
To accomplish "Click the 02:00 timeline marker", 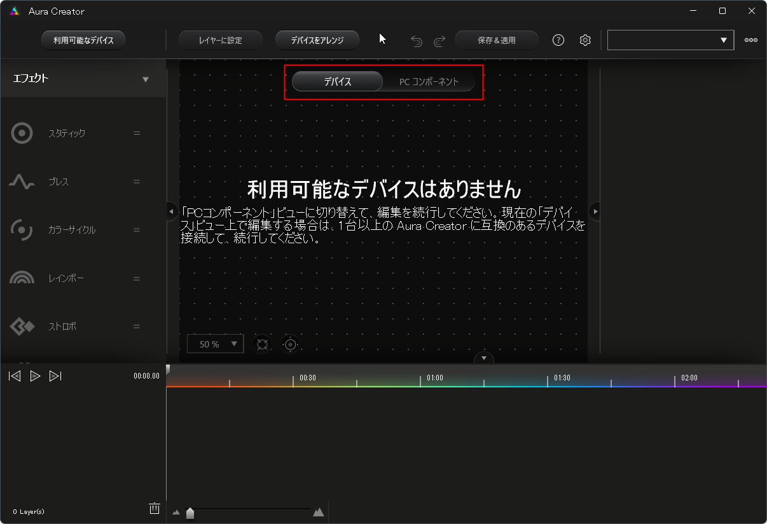I will coord(689,378).
